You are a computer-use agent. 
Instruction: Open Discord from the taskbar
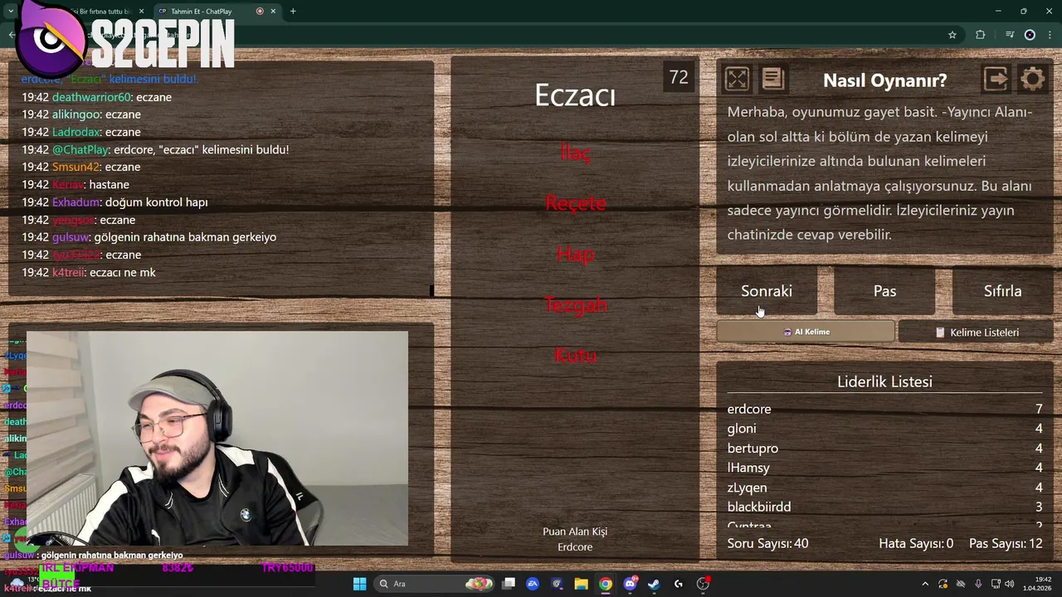click(x=630, y=584)
